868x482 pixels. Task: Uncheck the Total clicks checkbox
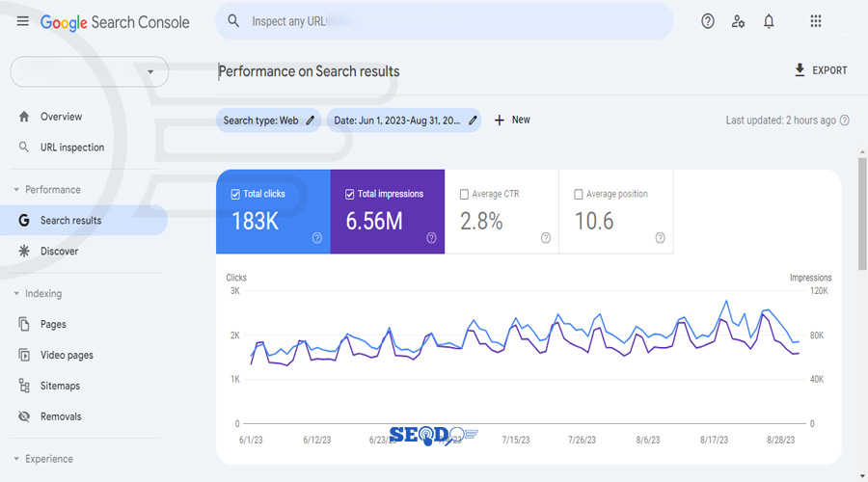[235, 194]
